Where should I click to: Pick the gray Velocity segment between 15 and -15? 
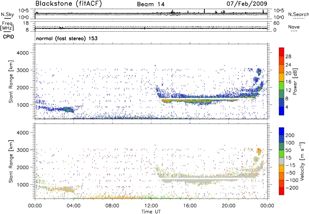coord(282,161)
